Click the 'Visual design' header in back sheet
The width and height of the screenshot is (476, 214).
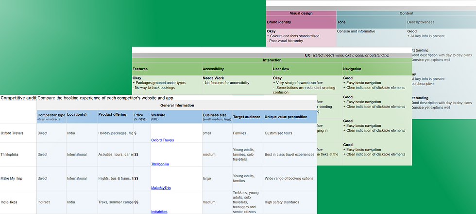click(x=301, y=14)
